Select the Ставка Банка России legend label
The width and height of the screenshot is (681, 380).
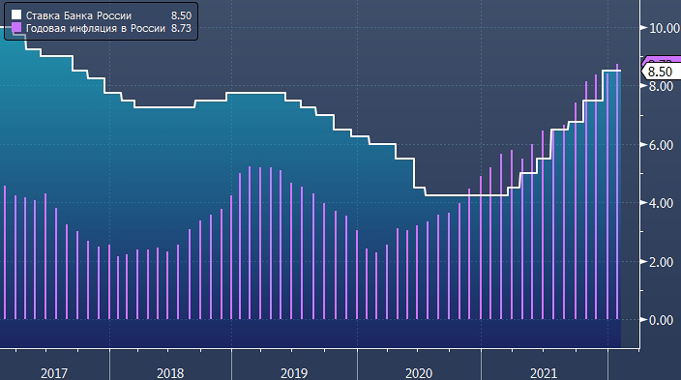(78, 15)
